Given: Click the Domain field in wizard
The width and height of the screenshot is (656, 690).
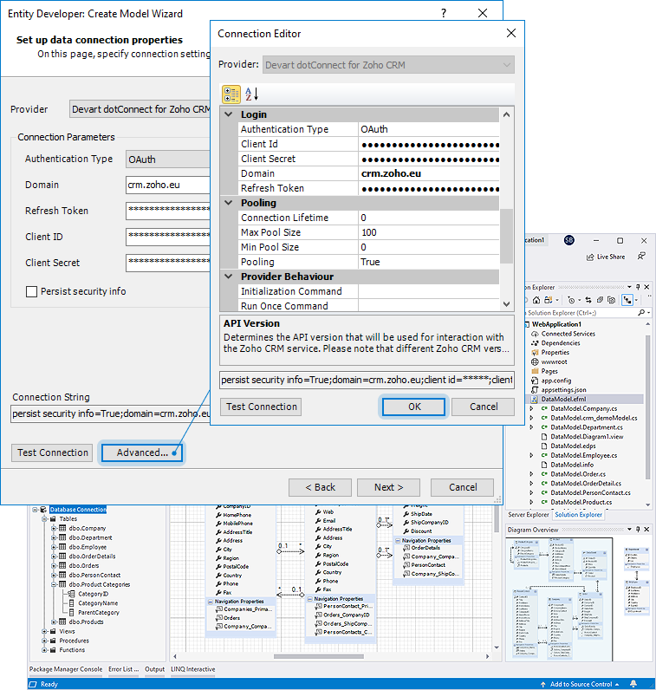Looking at the screenshot, I should 167,185.
